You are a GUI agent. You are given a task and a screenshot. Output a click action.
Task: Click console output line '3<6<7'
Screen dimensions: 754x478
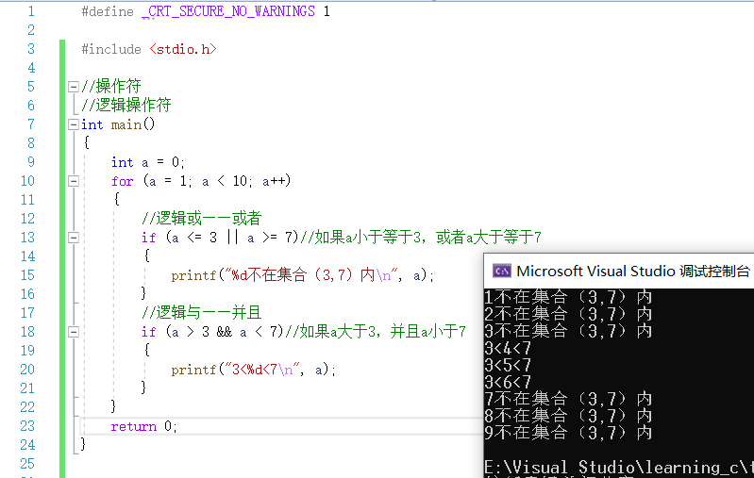tap(508, 382)
